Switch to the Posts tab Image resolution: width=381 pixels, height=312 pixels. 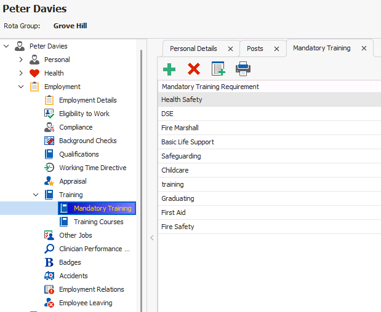(x=255, y=49)
